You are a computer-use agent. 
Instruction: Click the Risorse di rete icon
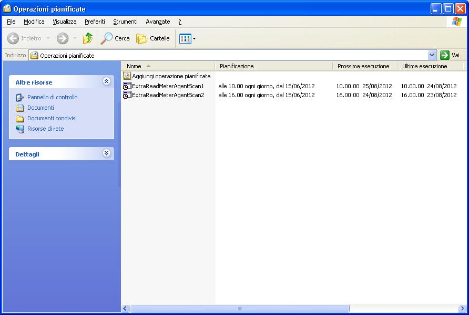20,129
